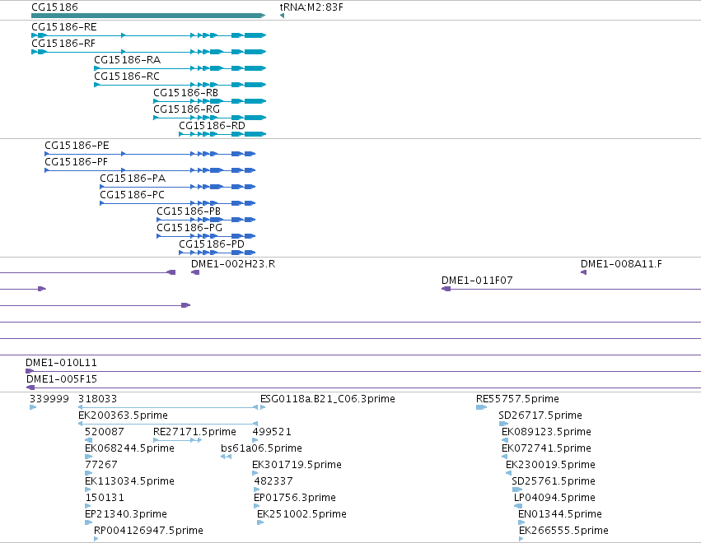The width and height of the screenshot is (701, 543).
Task: Select EST 499521 label
Action: 272,432
